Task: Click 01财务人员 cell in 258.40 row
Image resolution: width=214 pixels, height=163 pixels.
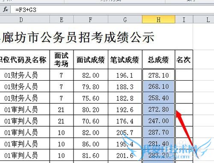Action: [x=25, y=98]
